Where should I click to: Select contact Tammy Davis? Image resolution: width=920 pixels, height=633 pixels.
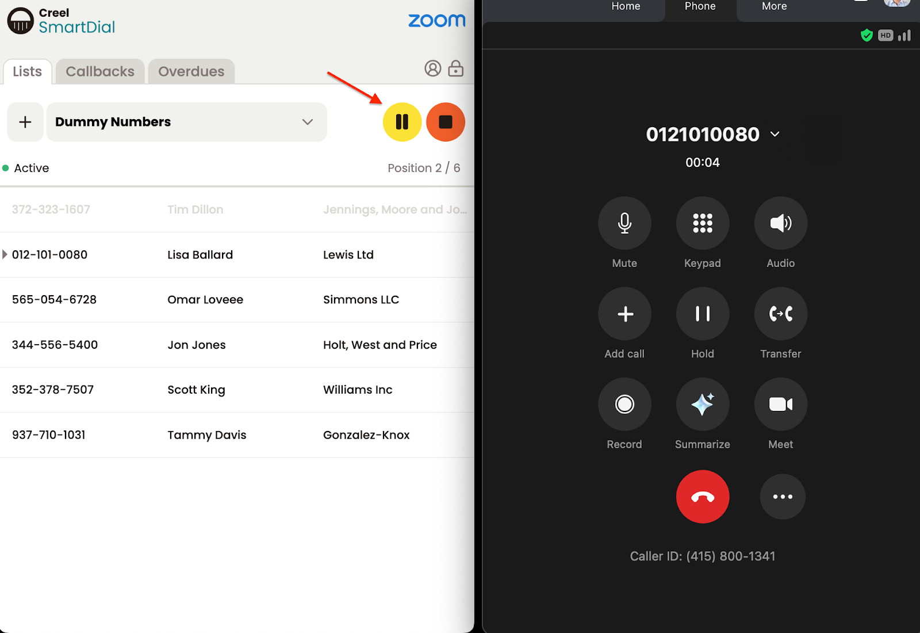[x=207, y=435]
